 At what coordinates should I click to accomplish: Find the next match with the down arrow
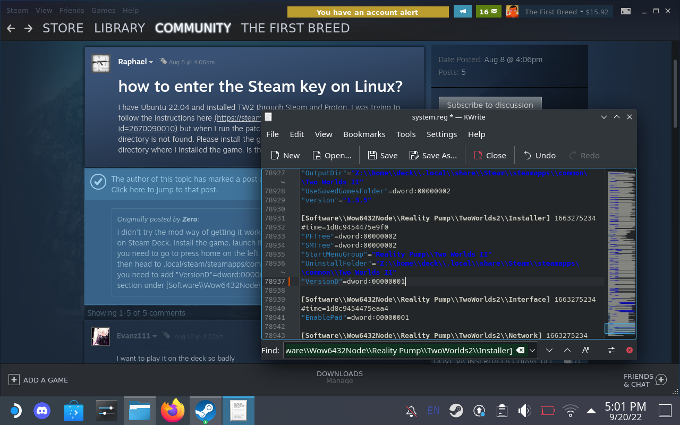click(x=549, y=350)
